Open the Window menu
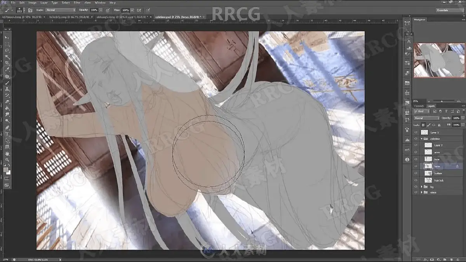 pos(100,3)
